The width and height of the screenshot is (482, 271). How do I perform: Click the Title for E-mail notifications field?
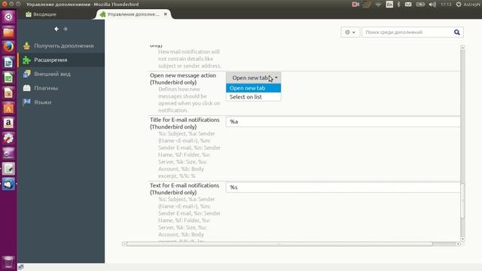pyautogui.click(x=343, y=122)
